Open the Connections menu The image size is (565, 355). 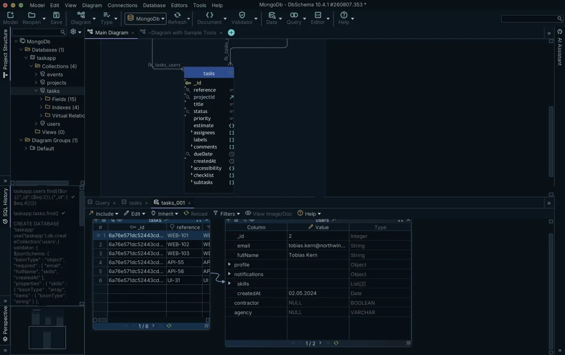(x=122, y=5)
